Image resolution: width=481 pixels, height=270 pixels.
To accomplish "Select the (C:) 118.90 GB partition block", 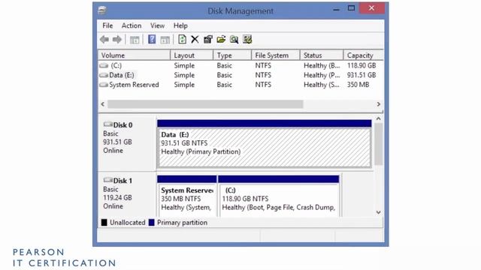I will [x=279, y=196].
